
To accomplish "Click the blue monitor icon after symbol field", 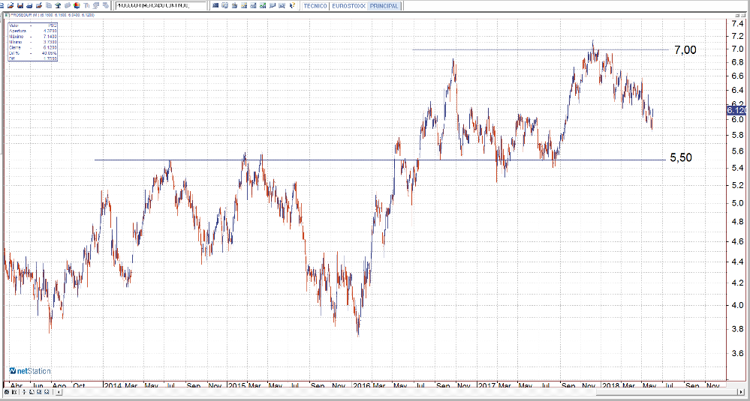I will click(215, 5).
